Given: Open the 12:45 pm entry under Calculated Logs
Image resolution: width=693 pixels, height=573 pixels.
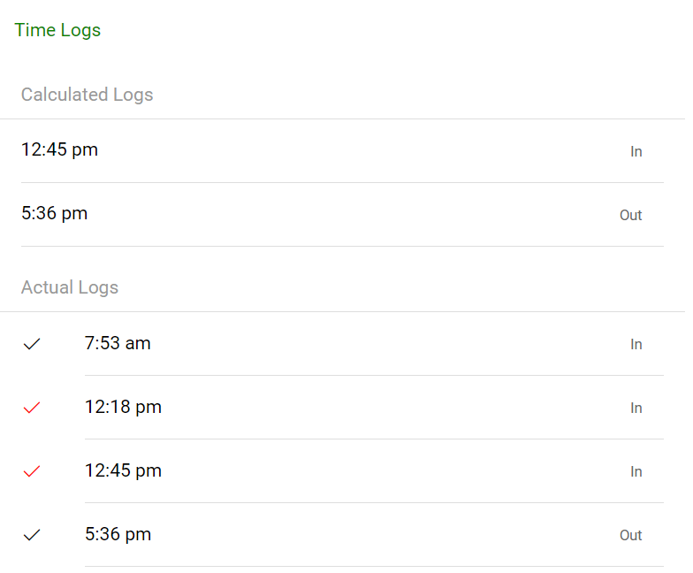Looking at the screenshot, I should click(59, 149).
